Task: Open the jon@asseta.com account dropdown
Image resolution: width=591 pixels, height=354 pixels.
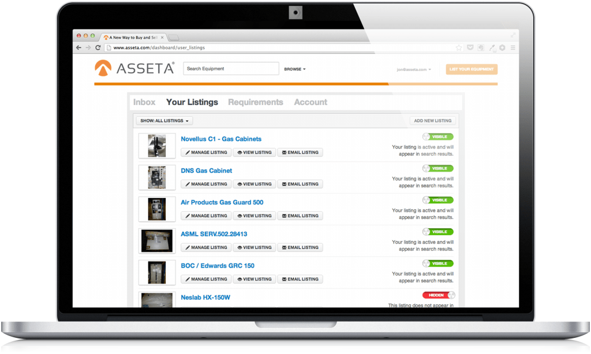Action: click(413, 69)
